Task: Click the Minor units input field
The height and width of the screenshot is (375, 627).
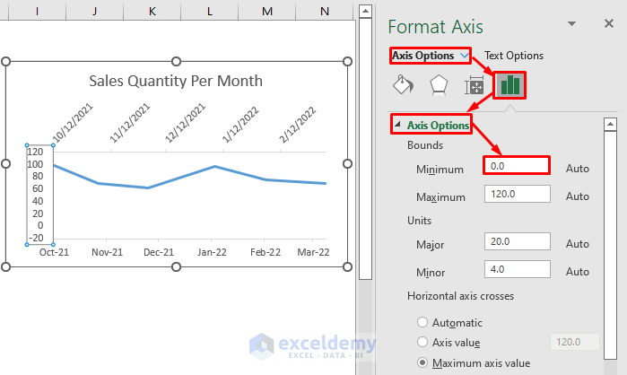Action: coord(518,269)
